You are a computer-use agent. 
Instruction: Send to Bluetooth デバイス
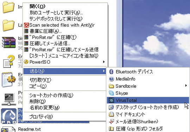tap(148, 72)
